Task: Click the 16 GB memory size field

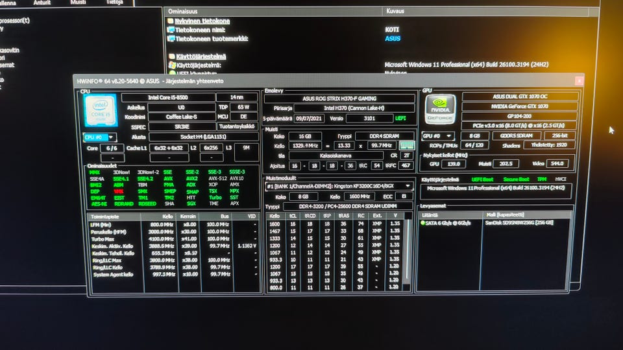Action: click(305, 136)
